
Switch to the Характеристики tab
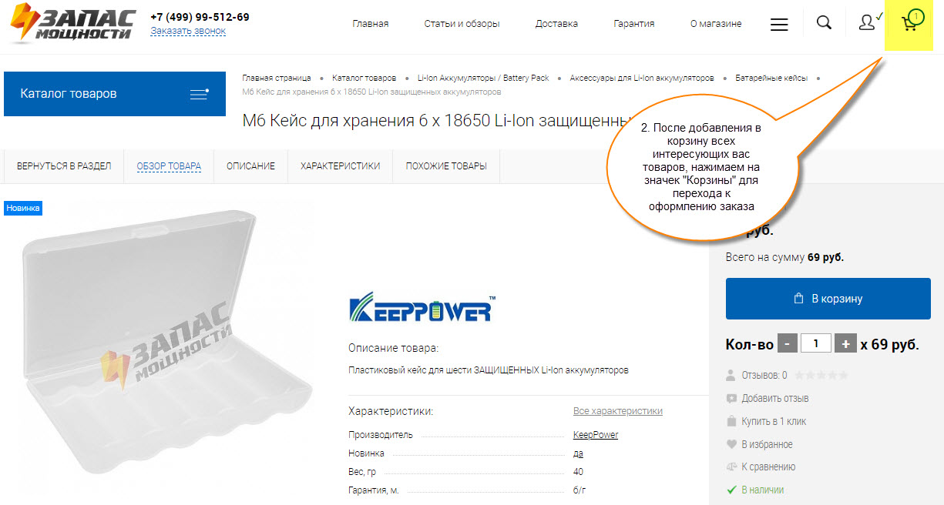[x=340, y=166]
